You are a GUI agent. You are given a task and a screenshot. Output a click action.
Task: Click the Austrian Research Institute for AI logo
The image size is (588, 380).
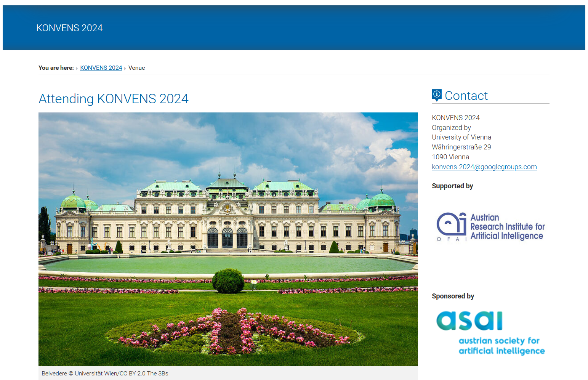(x=490, y=227)
